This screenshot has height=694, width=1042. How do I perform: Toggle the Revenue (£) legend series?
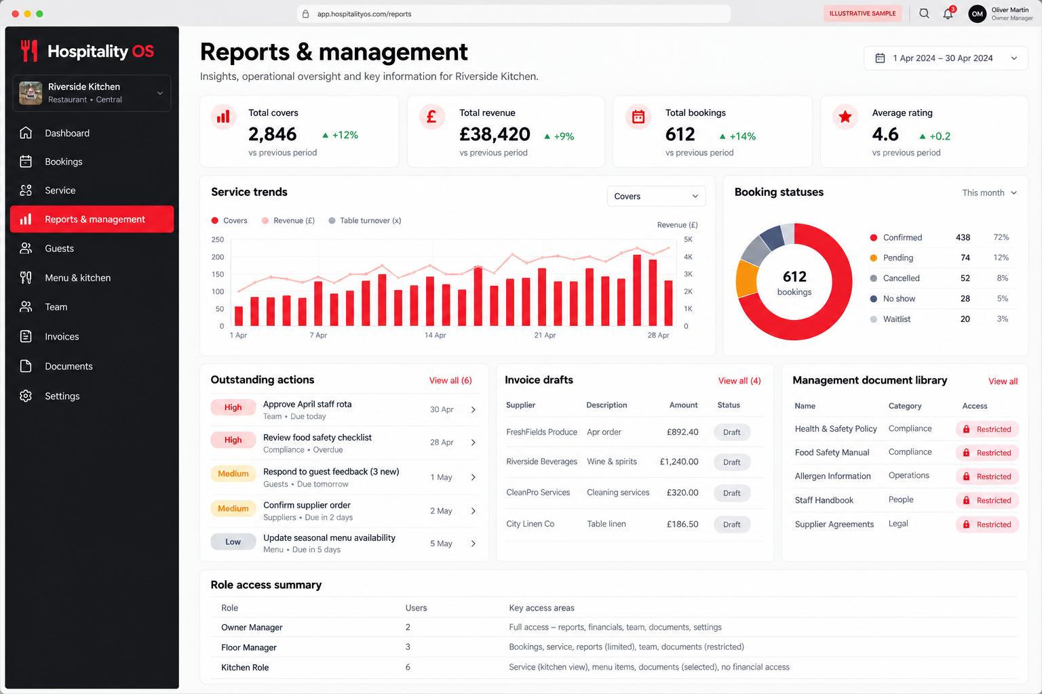coord(288,220)
